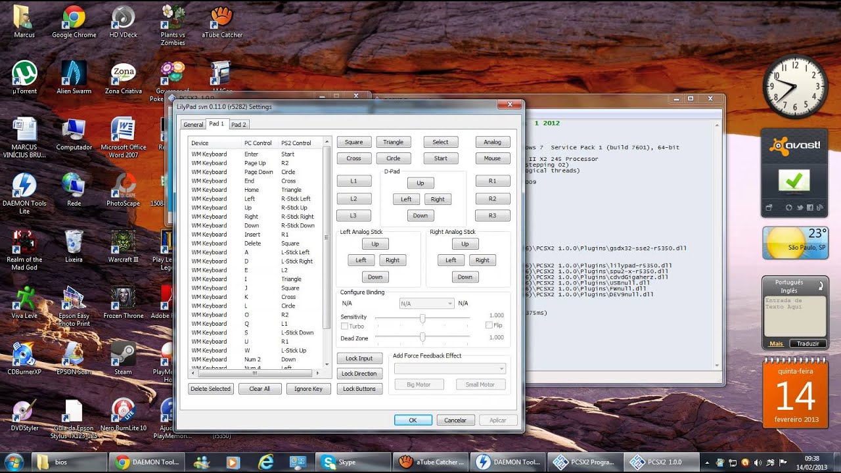Click the Delete Selected button
The height and width of the screenshot is (473, 841).
(210, 389)
